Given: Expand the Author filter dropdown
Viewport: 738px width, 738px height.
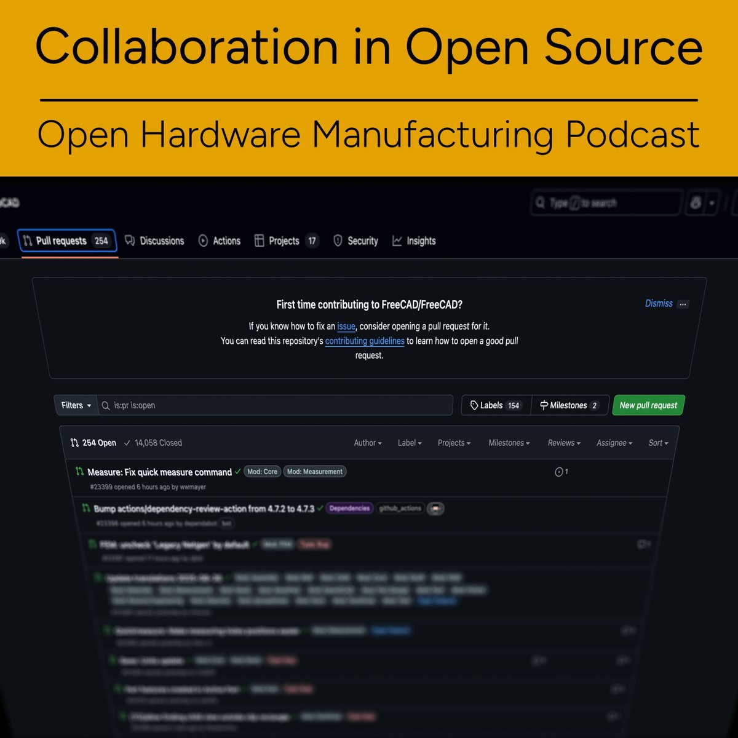Looking at the screenshot, I should (368, 443).
